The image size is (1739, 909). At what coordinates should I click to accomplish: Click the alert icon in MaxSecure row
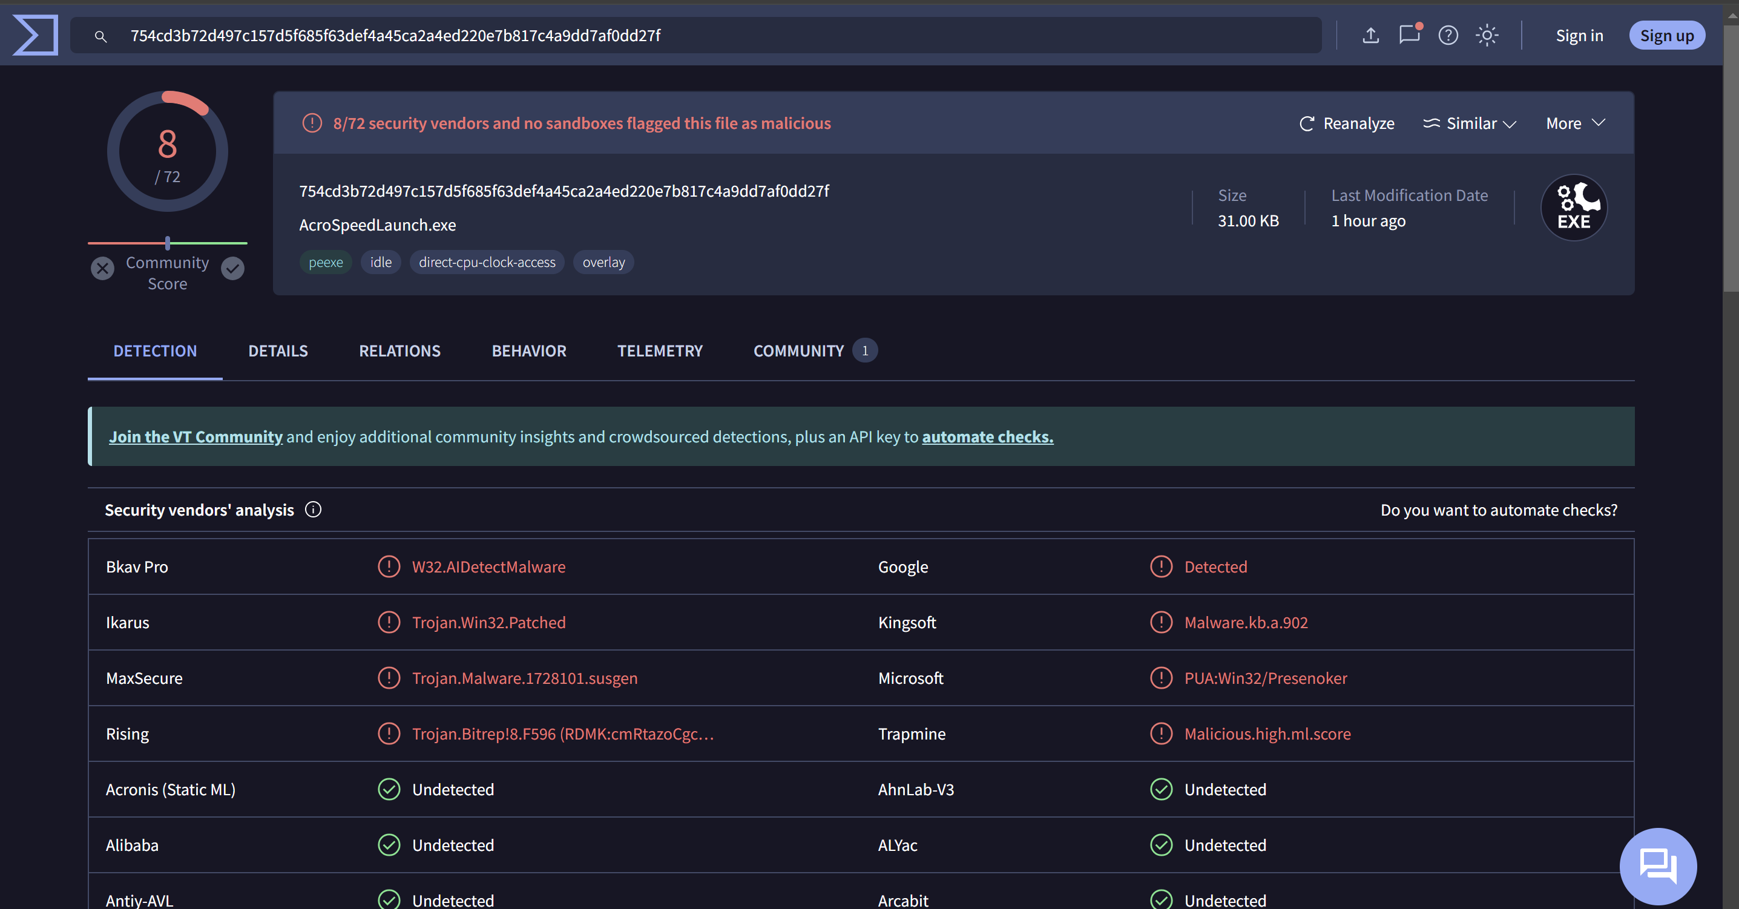pyautogui.click(x=389, y=678)
